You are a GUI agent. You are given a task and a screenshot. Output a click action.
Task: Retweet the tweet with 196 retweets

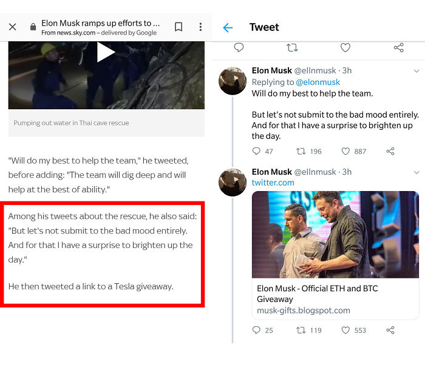point(301,151)
